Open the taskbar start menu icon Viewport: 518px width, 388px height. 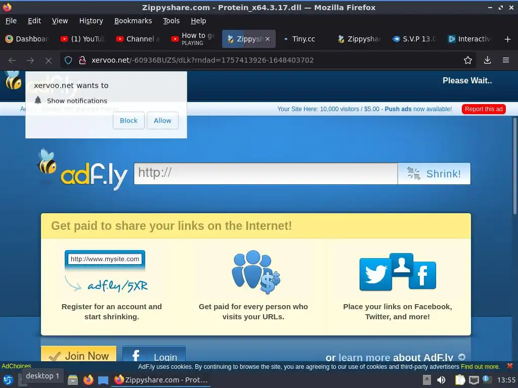click(x=8, y=380)
